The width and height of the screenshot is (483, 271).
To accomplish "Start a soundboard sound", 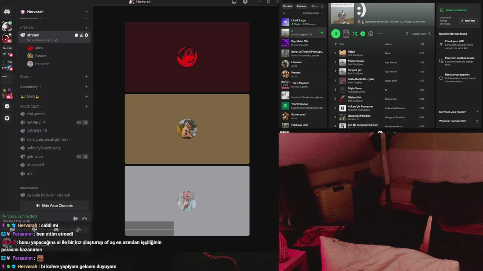I will pyautogui.click(x=78, y=229).
